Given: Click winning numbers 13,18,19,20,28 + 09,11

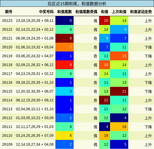Looking at the screenshot, I should click(35, 21).
